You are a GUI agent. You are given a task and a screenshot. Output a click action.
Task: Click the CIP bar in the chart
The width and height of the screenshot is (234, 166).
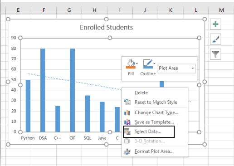(73, 90)
